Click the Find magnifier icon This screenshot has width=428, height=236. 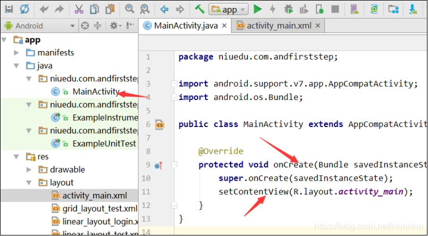tap(129, 10)
